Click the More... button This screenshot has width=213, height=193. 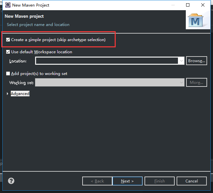pos(197,82)
